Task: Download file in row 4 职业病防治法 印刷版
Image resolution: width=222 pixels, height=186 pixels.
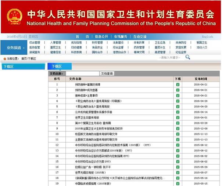Action: pyautogui.click(x=178, y=101)
